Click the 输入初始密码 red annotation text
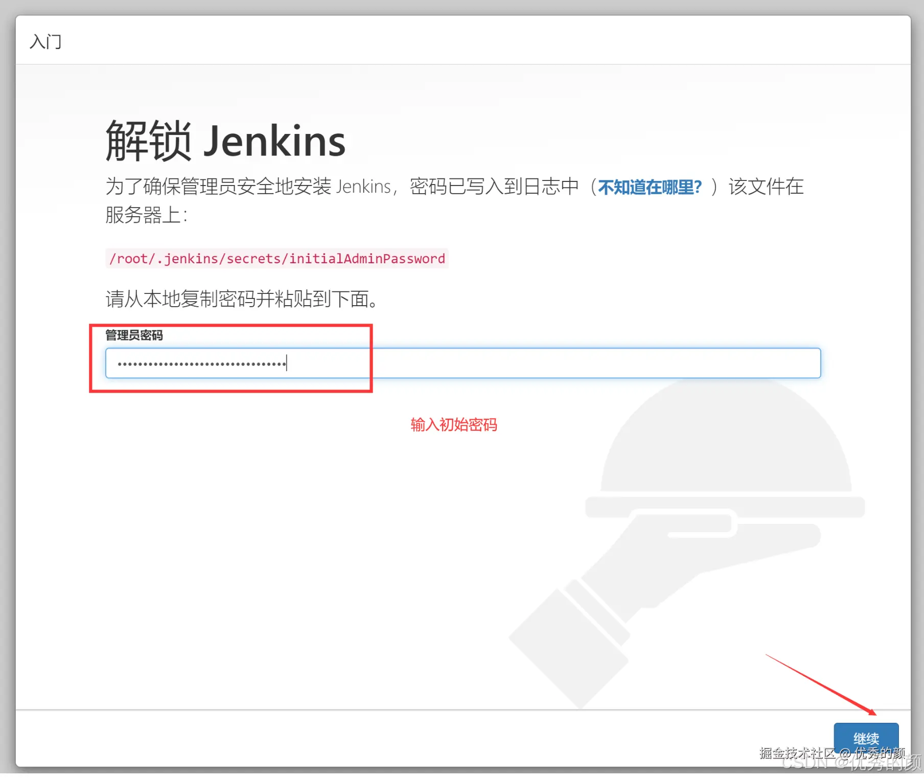Screen dimensions: 924x779 (x=454, y=425)
